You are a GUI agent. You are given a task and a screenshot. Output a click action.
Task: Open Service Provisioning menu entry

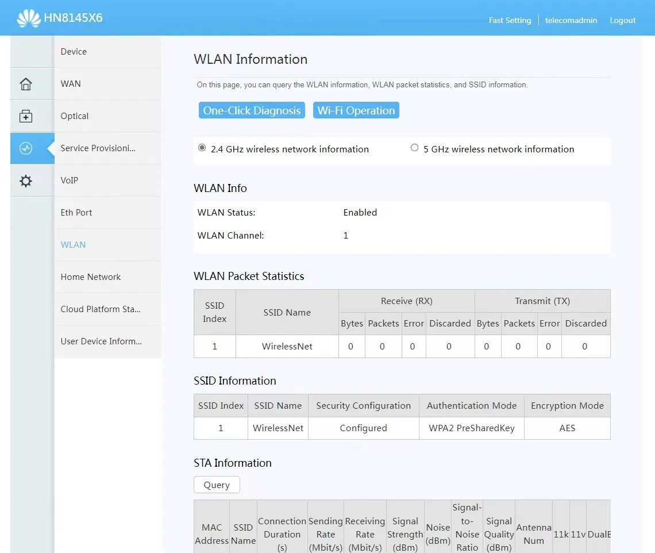click(98, 148)
